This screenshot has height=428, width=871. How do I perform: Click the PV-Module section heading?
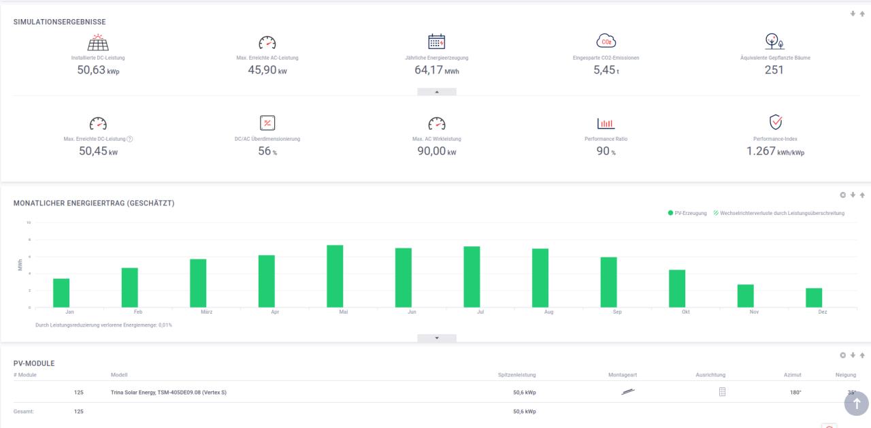coord(34,363)
